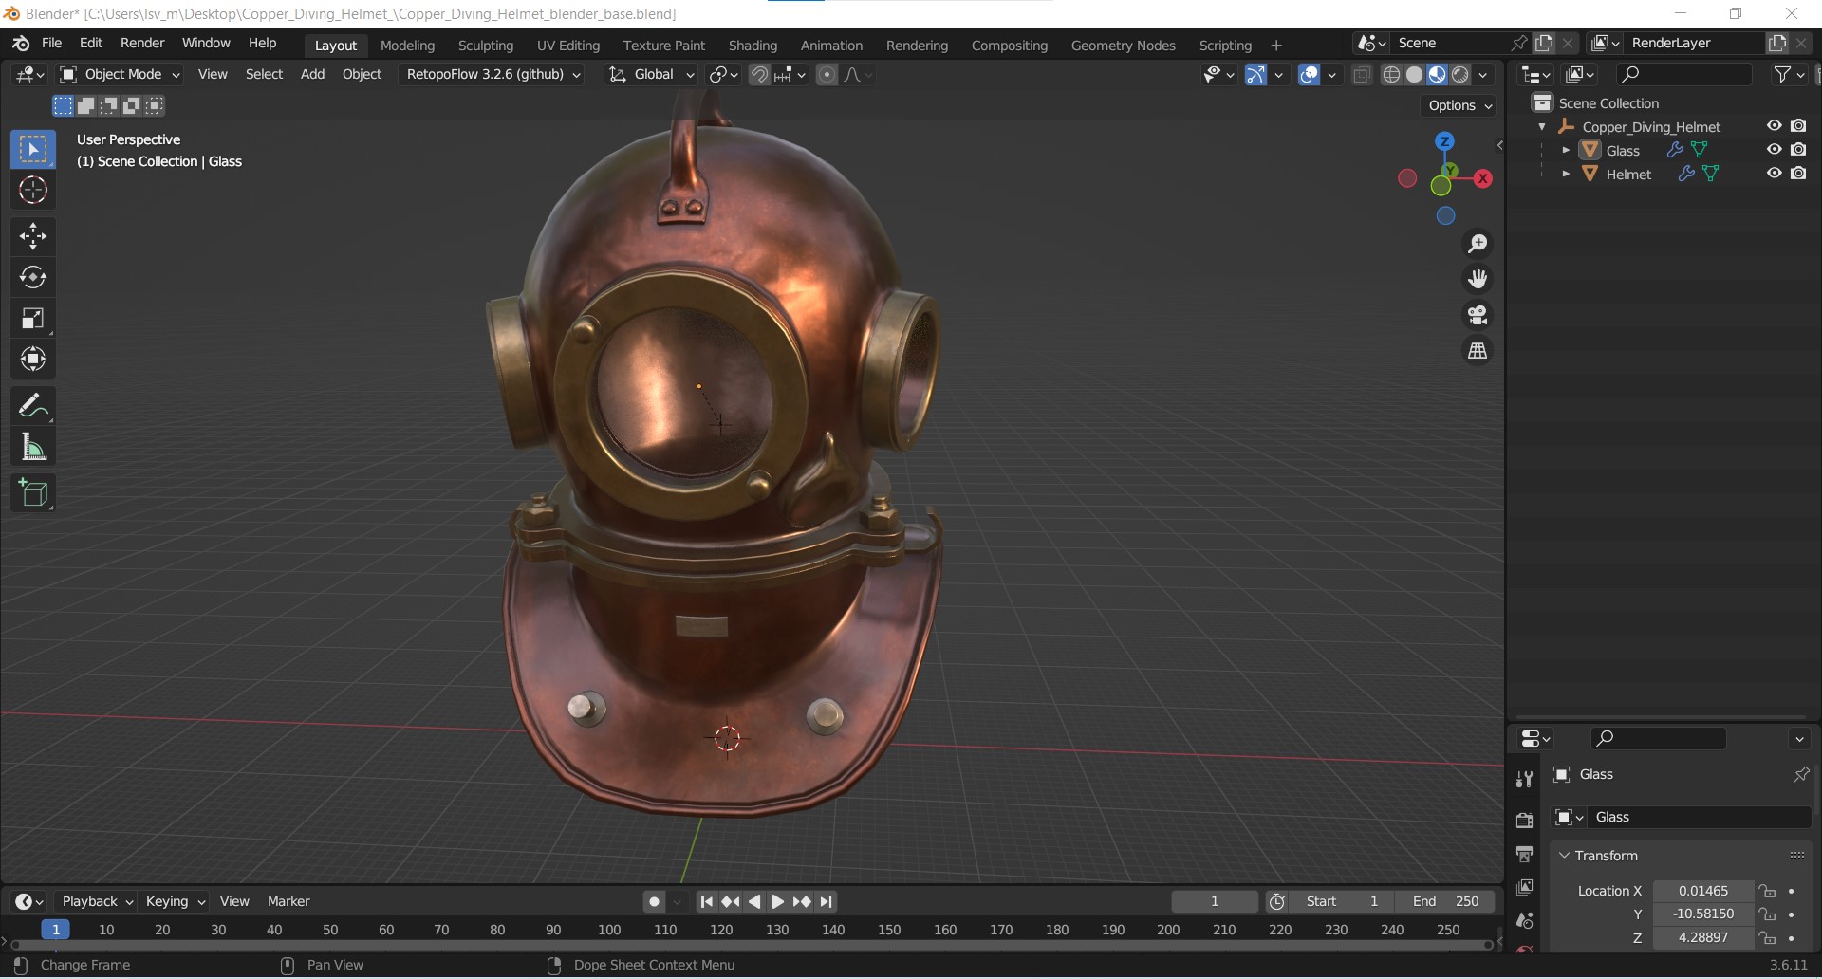
Task: Jump to the timeline start frame
Action: [706, 902]
